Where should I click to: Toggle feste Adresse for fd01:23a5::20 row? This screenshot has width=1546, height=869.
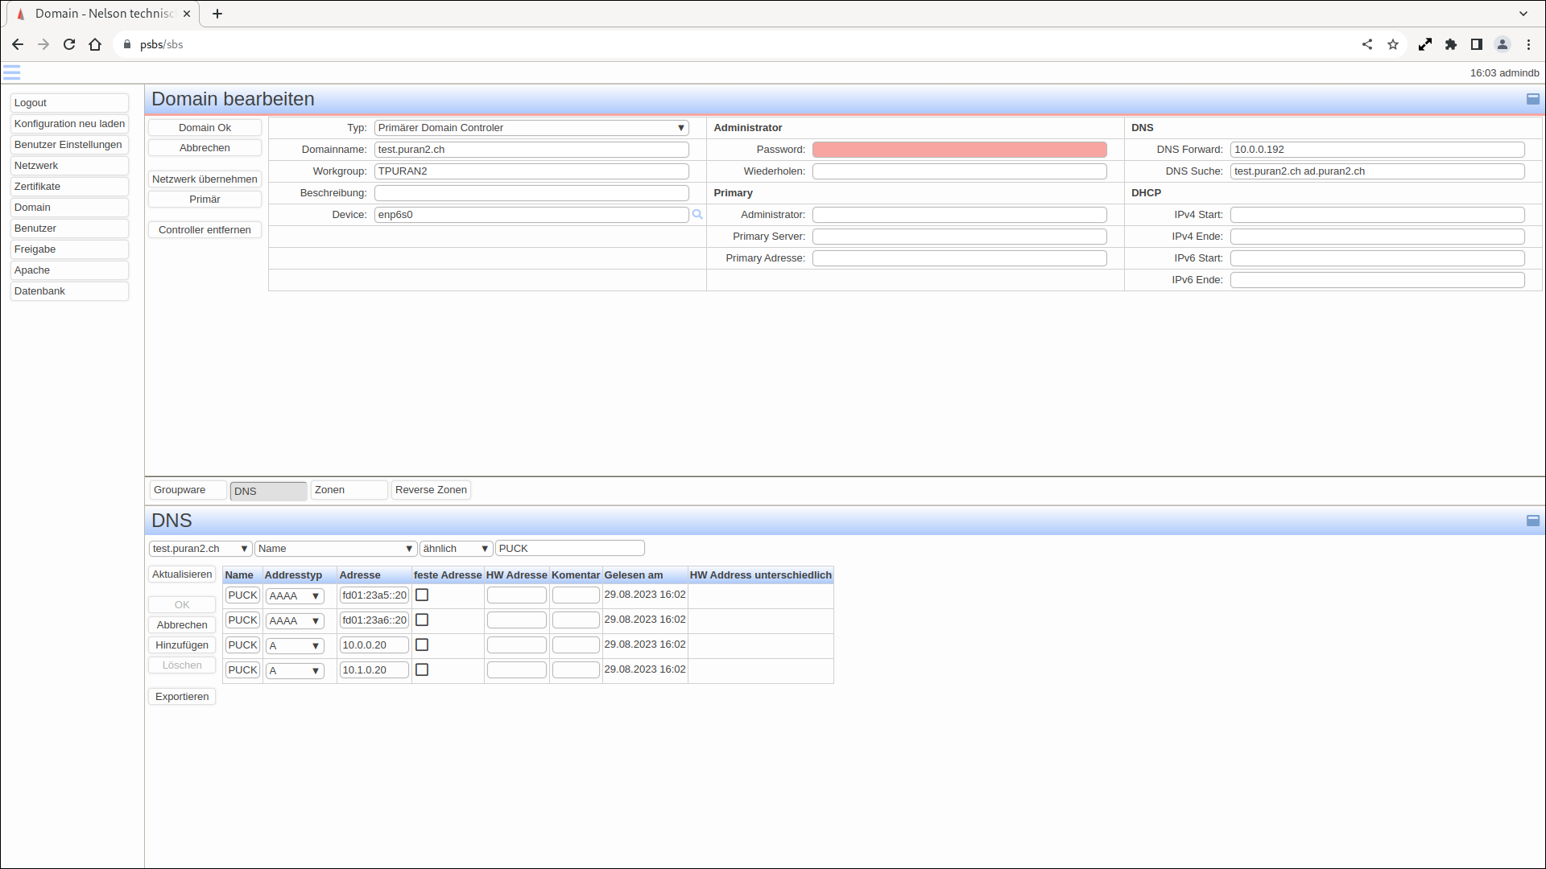(422, 595)
